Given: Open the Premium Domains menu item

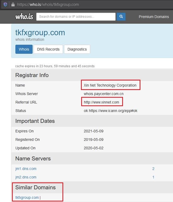Looking at the screenshot, I should click(x=154, y=17).
